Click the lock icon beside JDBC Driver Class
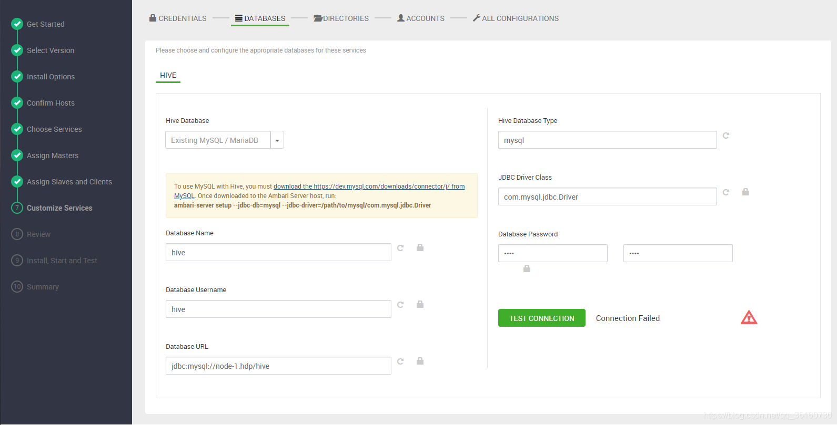The width and height of the screenshot is (837, 425). pyautogui.click(x=745, y=192)
